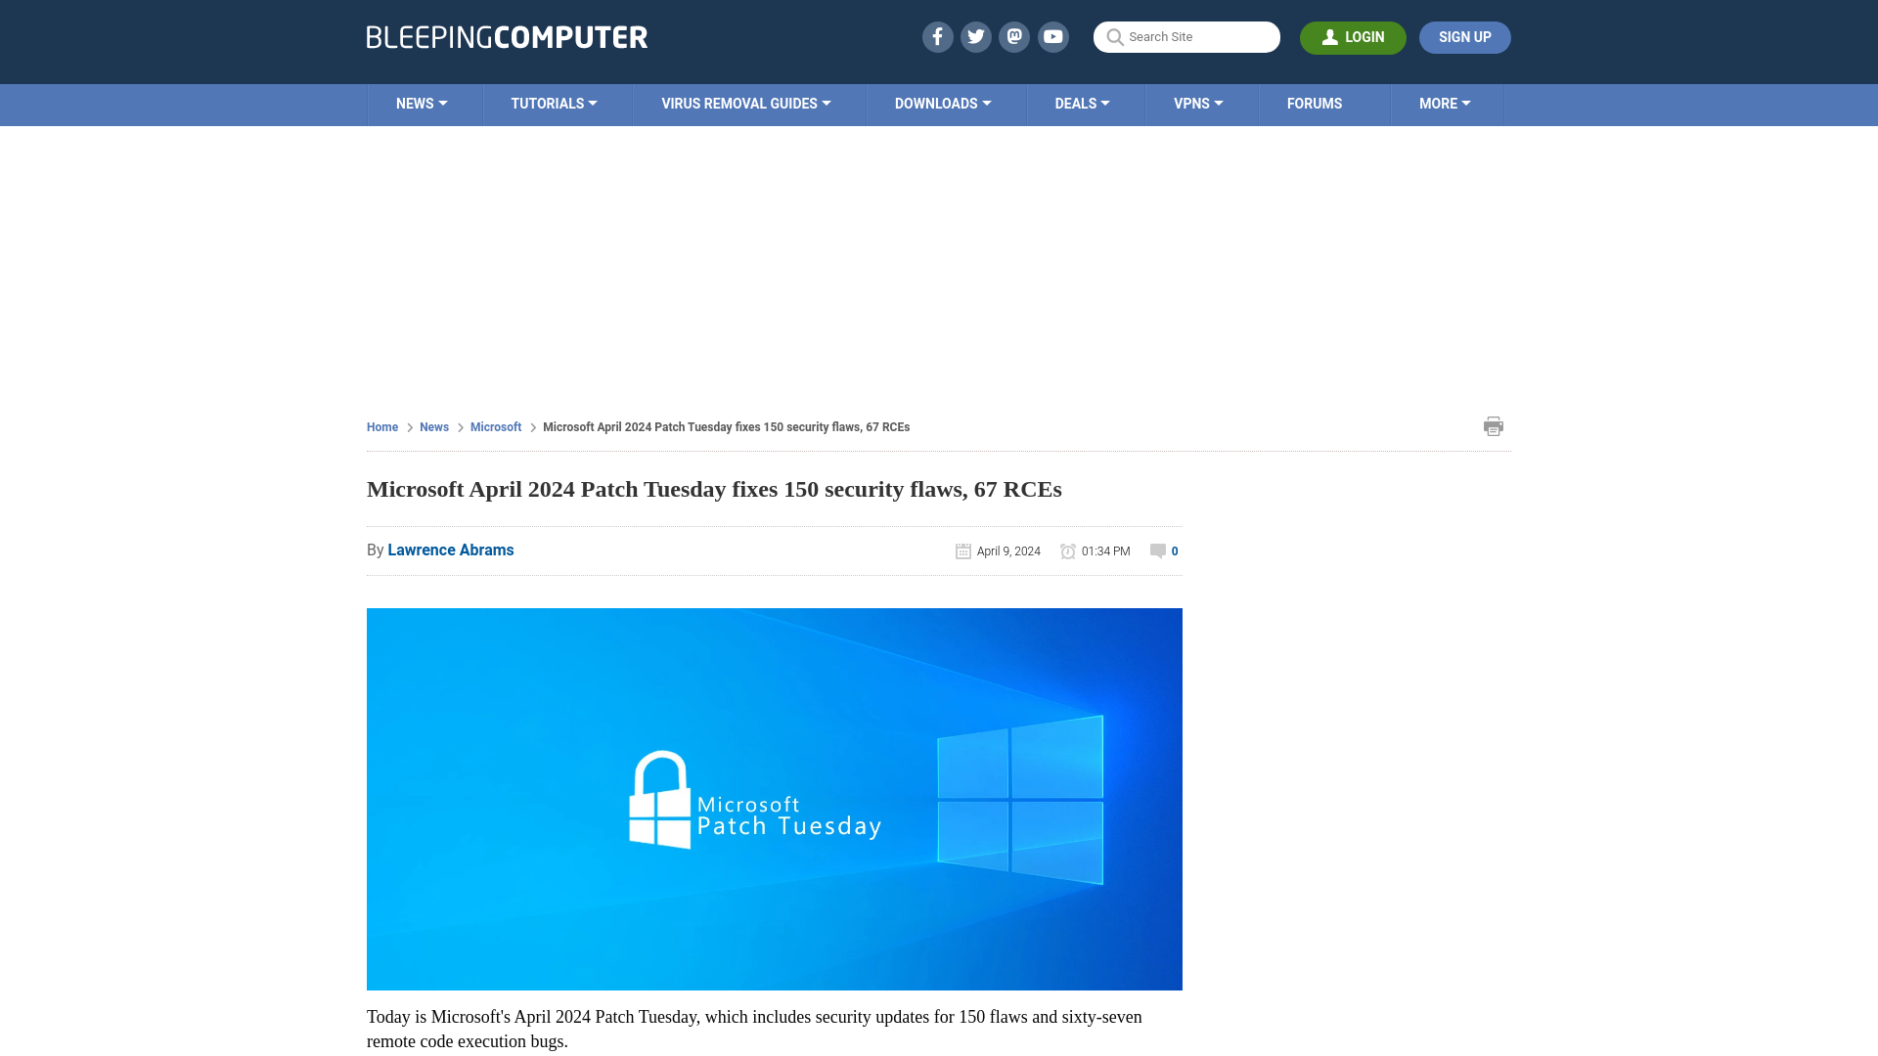Click the calendar date icon
The width and height of the screenshot is (1878, 1056).
(964, 550)
